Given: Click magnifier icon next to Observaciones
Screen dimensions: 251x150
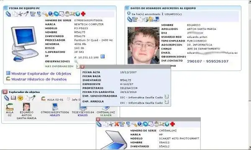Looking at the screenshot, I should coord(76,62).
